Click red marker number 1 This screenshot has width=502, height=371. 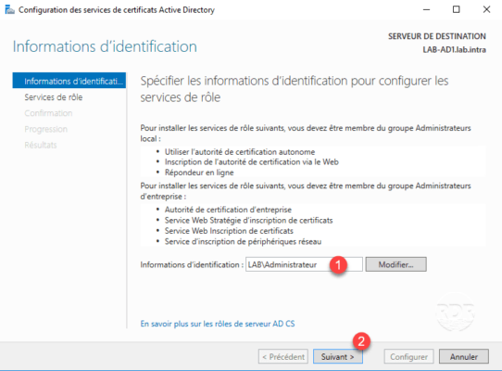click(x=338, y=265)
